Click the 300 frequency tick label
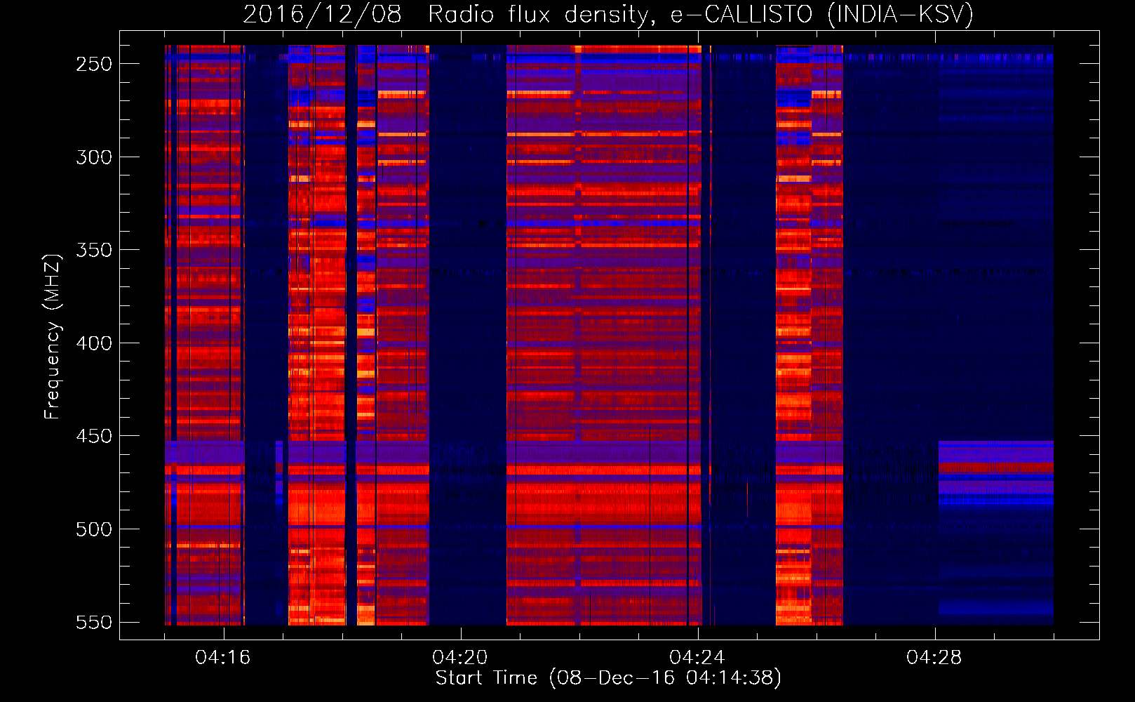Screen dimensions: 1135x702 coord(94,157)
